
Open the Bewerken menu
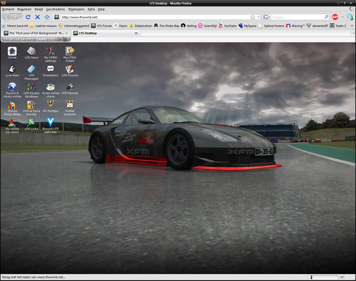(x=24, y=9)
